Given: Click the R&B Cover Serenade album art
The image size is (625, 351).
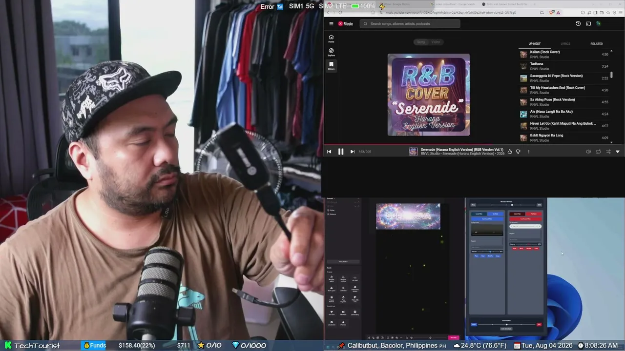Looking at the screenshot, I should pyautogui.click(x=429, y=95).
